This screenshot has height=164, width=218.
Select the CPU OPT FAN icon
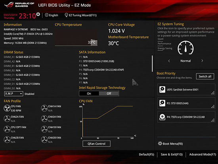(x=7, y=129)
